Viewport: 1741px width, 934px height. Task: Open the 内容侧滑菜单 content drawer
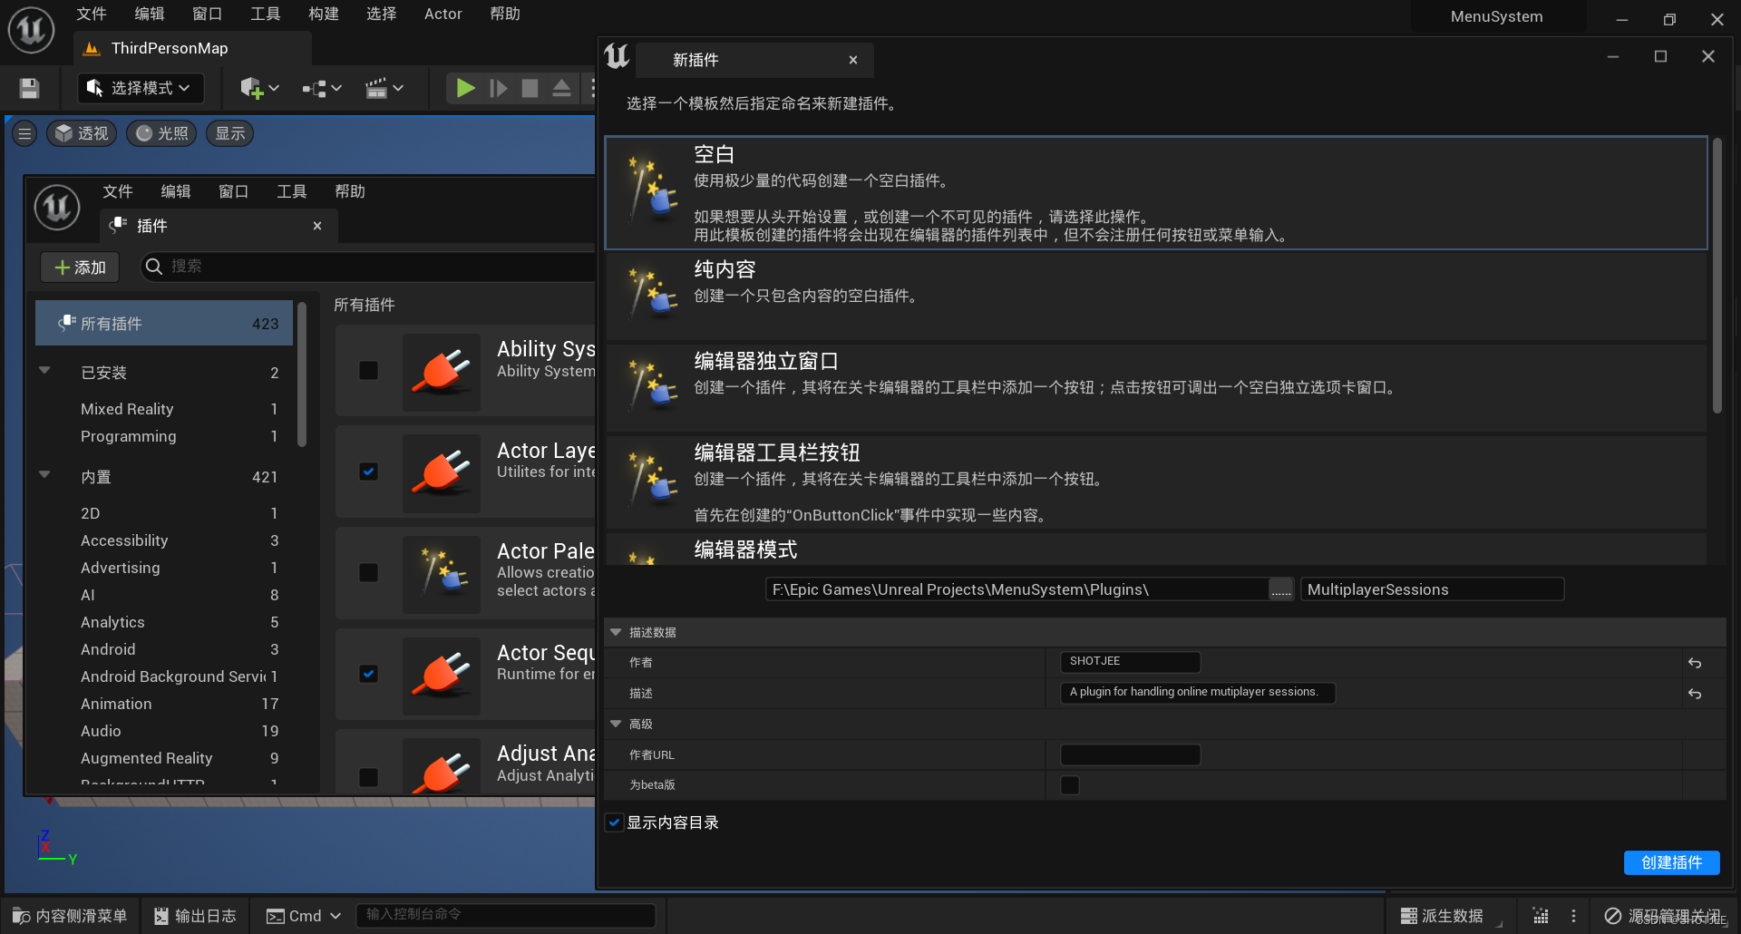click(69, 915)
